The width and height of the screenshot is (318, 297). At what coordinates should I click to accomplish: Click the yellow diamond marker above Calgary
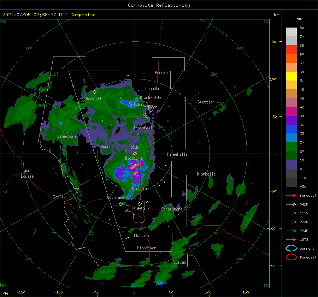(140, 203)
